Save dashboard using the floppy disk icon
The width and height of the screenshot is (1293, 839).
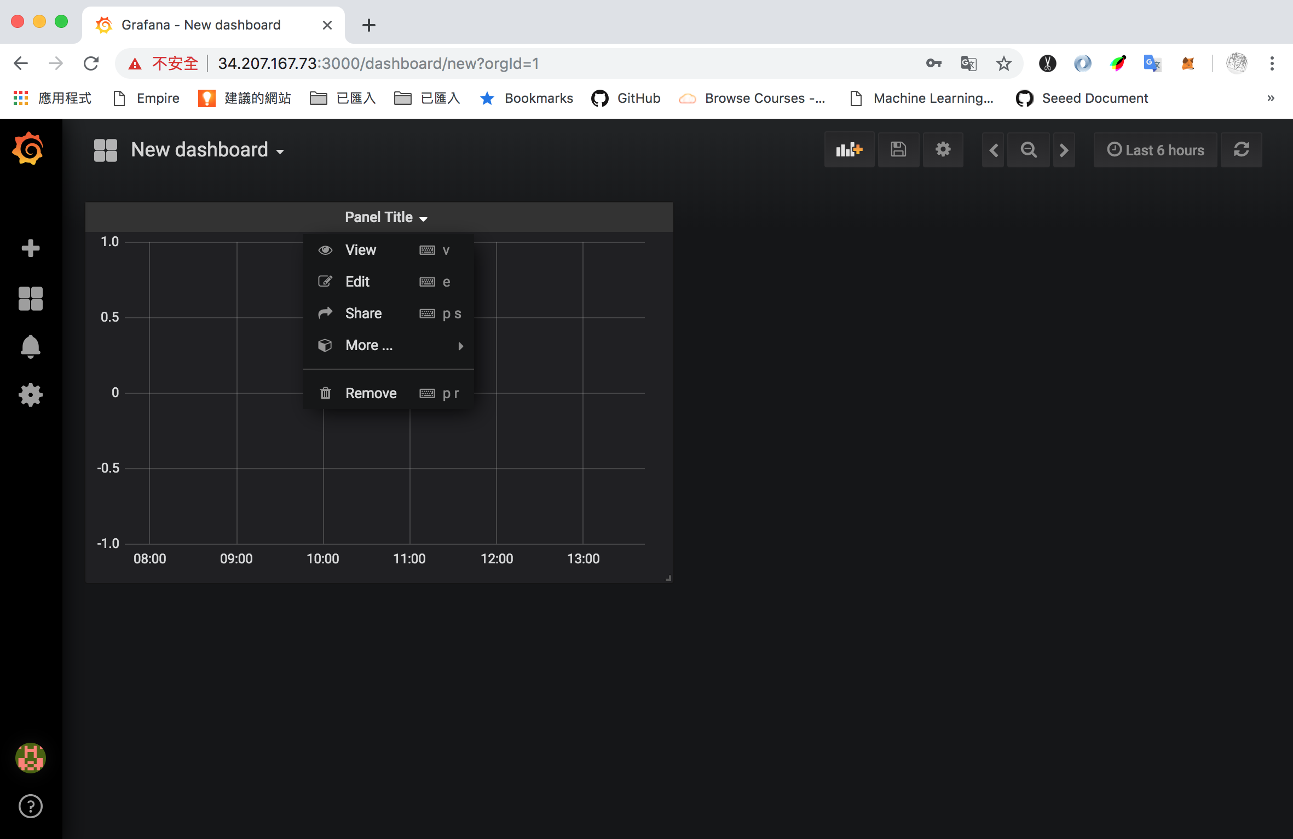click(898, 150)
